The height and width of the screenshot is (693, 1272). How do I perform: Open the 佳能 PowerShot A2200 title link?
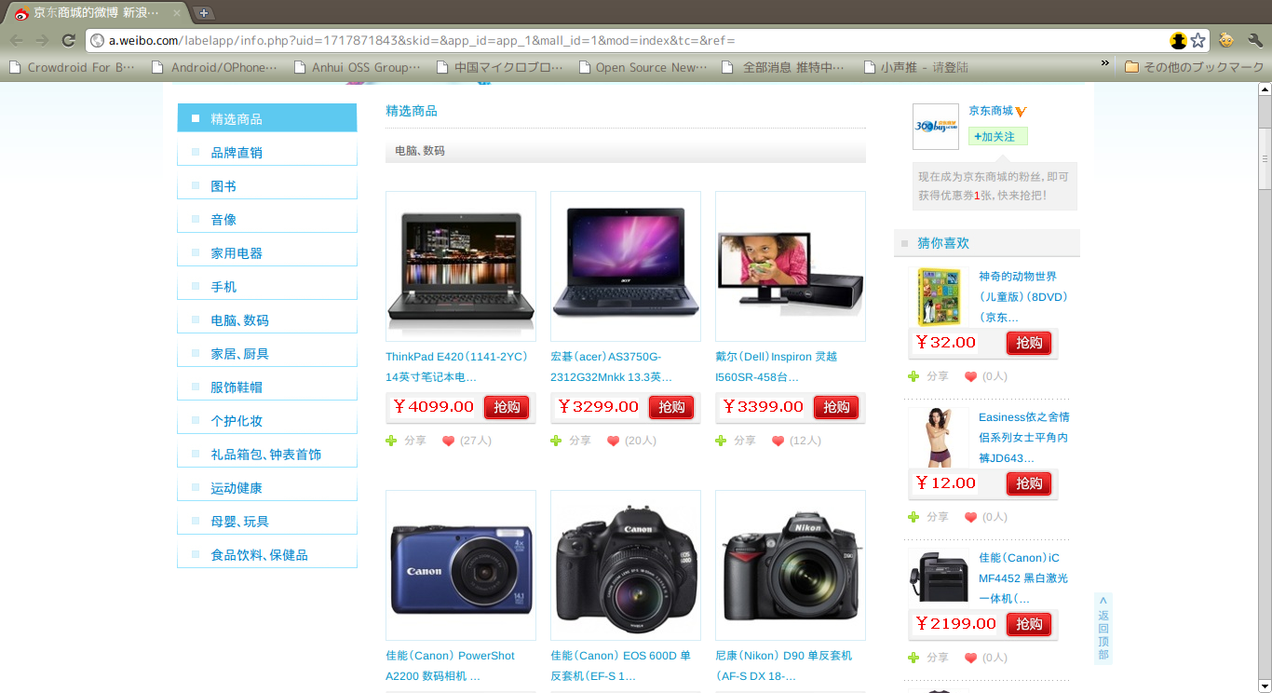450,666
